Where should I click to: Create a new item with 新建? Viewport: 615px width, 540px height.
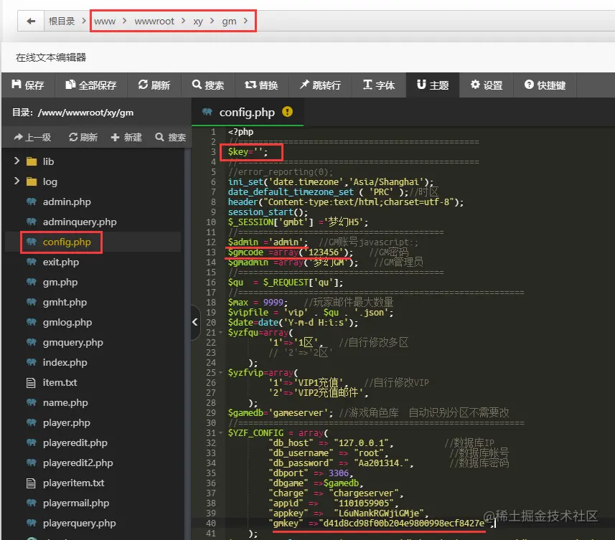(126, 137)
